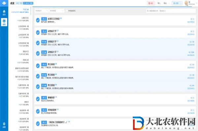Open the 所有版本 version filter dropdown

pyautogui.click(x=42, y=11)
